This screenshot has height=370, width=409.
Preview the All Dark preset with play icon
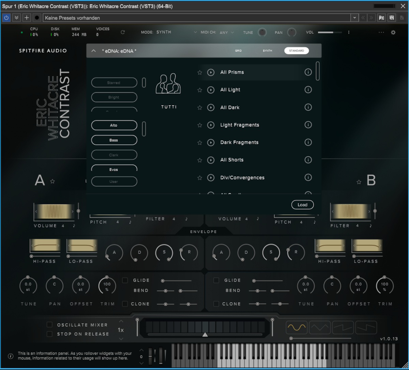(211, 107)
